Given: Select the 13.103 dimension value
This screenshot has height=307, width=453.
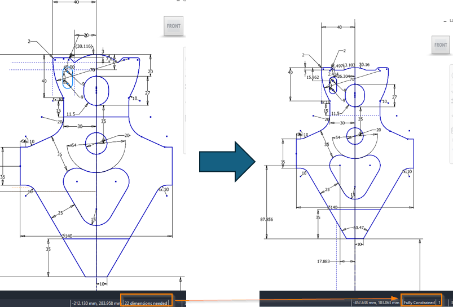Looking at the screenshot, I should pyautogui.click(x=349, y=65).
